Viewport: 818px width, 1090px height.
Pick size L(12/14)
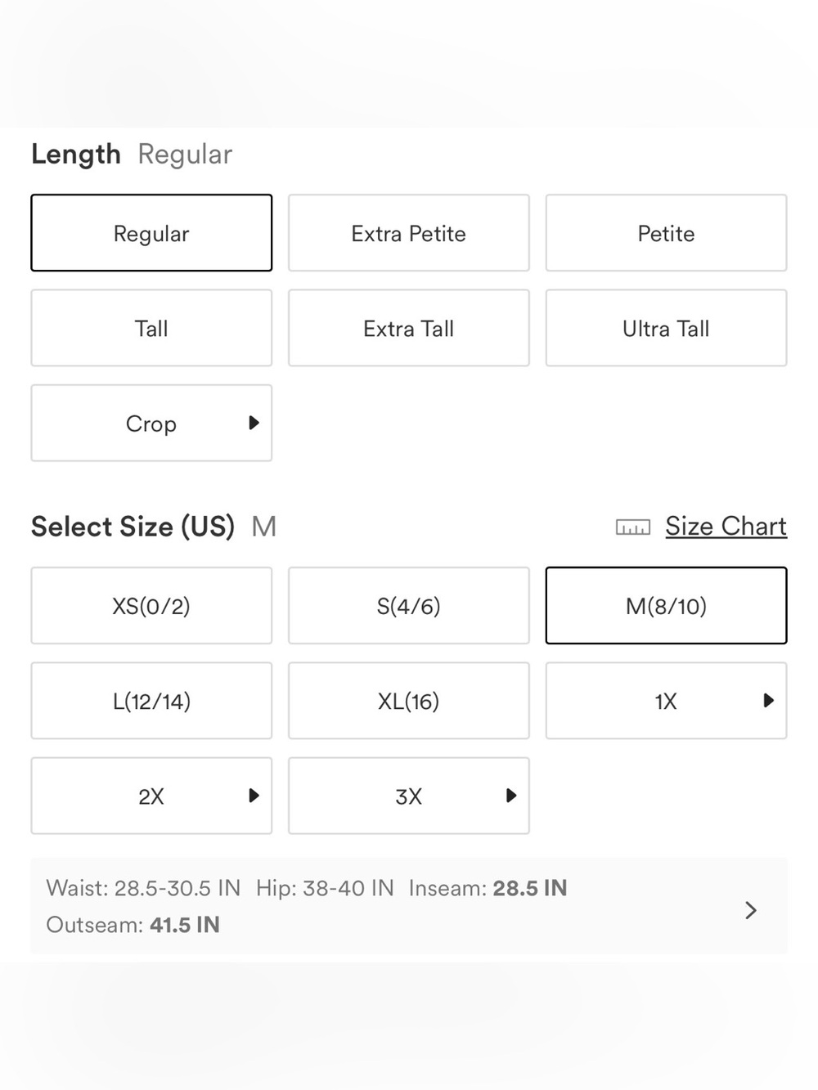pyautogui.click(x=151, y=701)
